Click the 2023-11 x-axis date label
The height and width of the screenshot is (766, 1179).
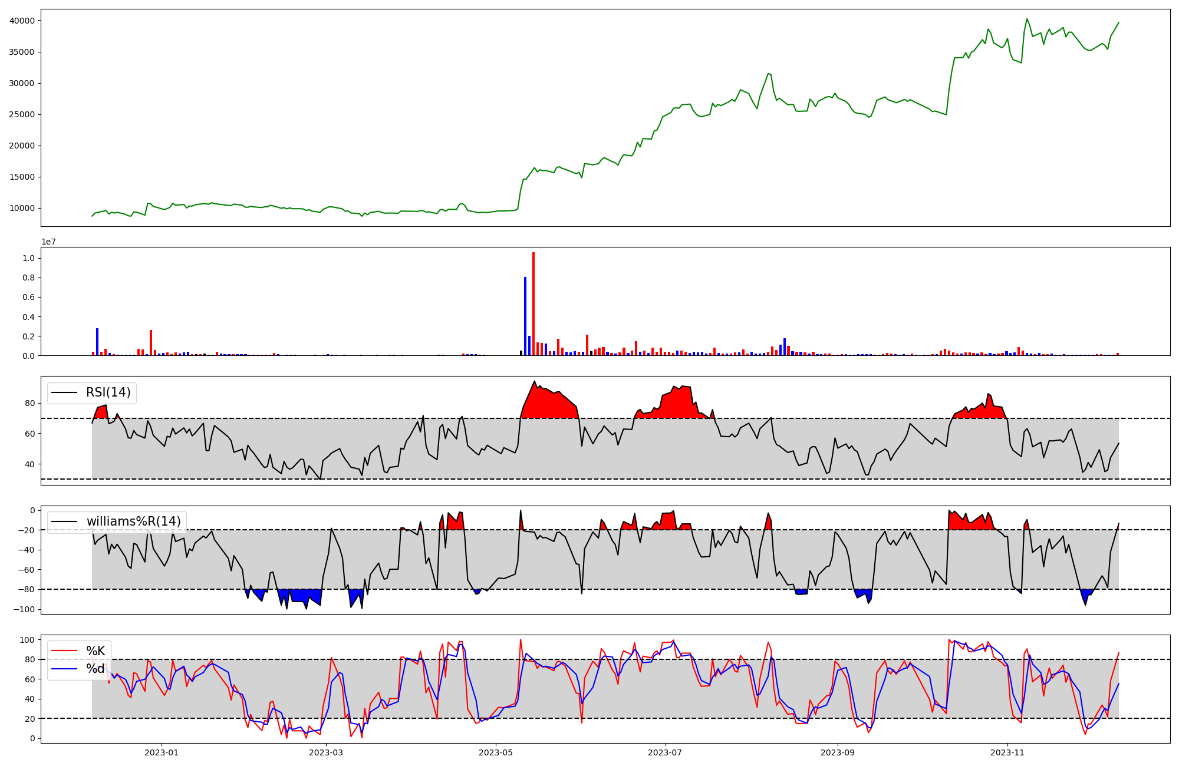(x=1007, y=752)
